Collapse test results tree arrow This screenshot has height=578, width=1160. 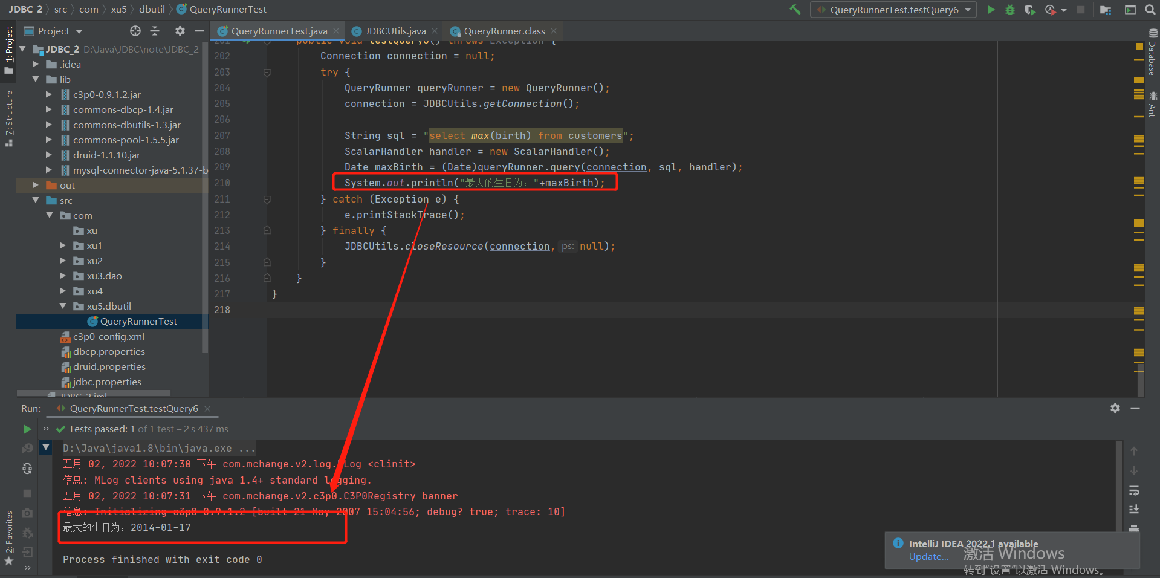tap(46, 447)
